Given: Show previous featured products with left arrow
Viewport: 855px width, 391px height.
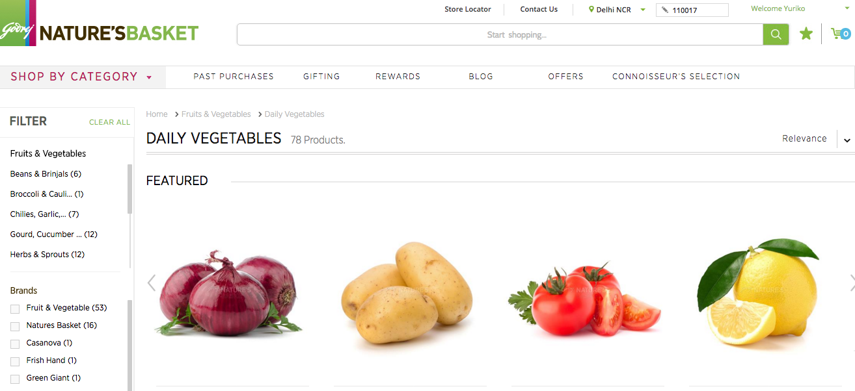Looking at the screenshot, I should pos(152,283).
